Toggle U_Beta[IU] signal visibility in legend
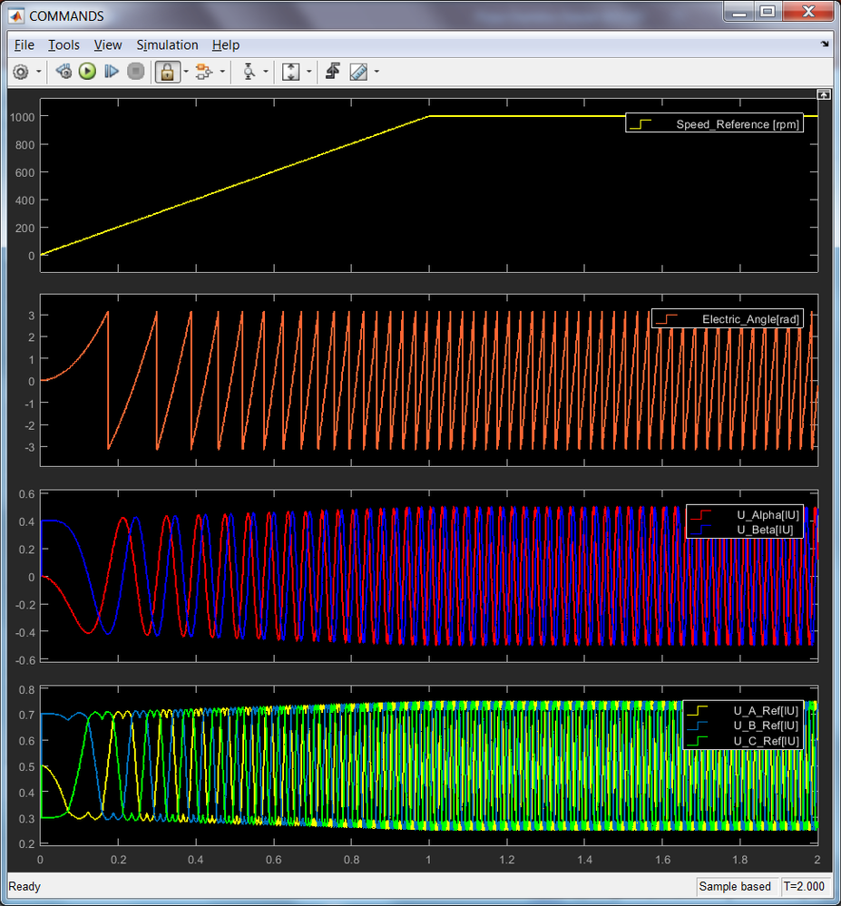The height and width of the screenshot is (906, 841). pos(767,530)
